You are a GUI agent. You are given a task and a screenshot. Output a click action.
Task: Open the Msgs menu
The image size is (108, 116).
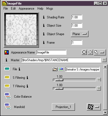50,9
